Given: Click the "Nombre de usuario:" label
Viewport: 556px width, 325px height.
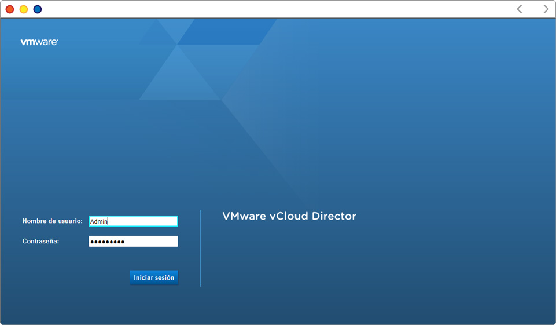Looking at the screenshot, I should click(53, 221).
